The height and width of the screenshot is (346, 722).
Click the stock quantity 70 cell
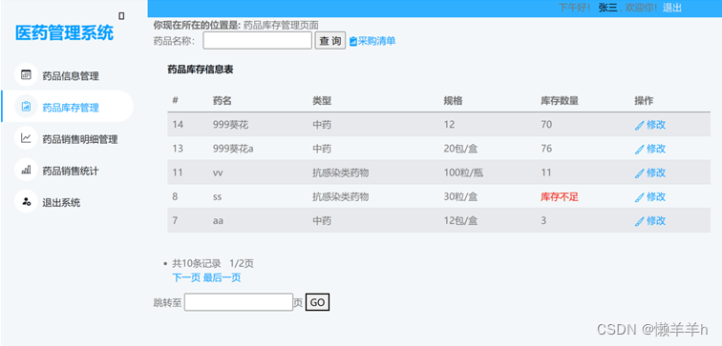(x=546, y=125)
